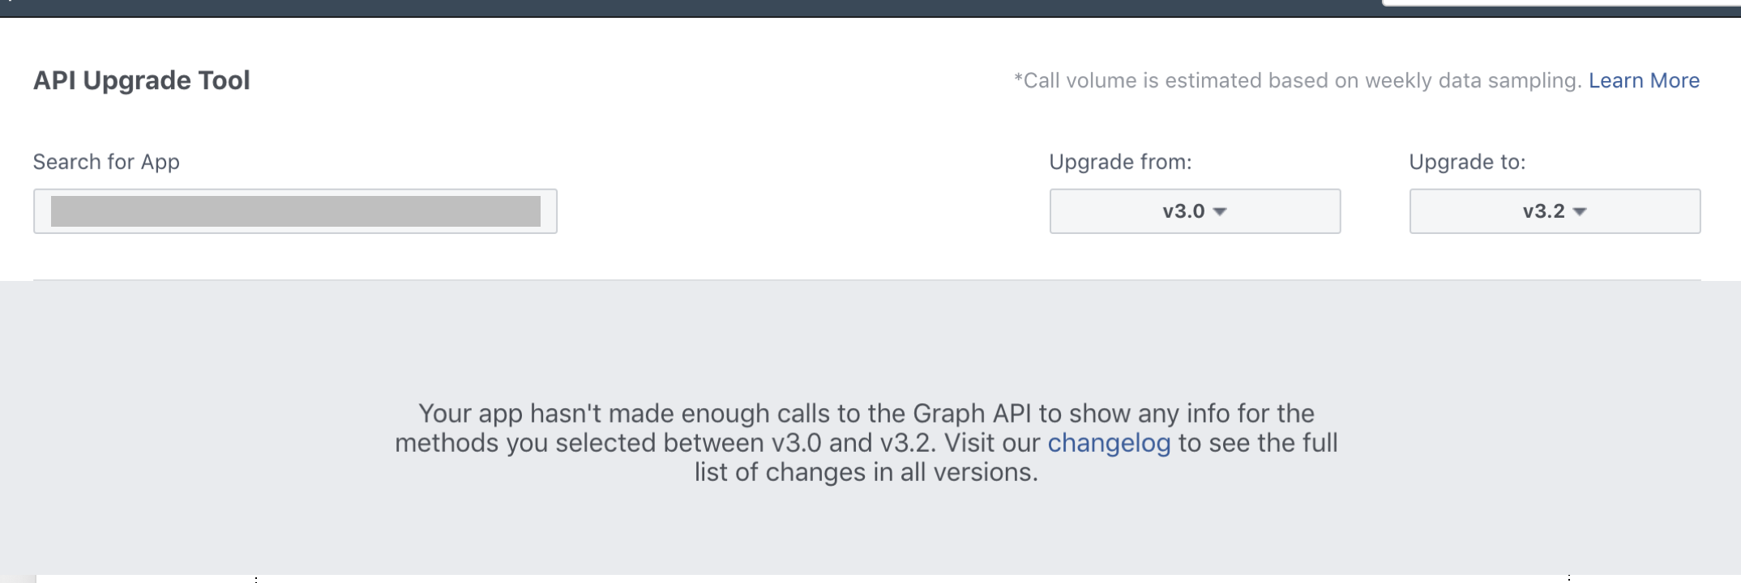Click the "Upgrade to:" label
Viewport: 1741px width, 583px height.
(x=1467, y=162)
